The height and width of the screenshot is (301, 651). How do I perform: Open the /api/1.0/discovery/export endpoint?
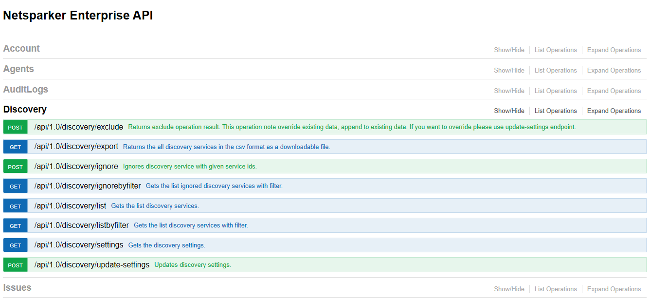click(75, 147)
